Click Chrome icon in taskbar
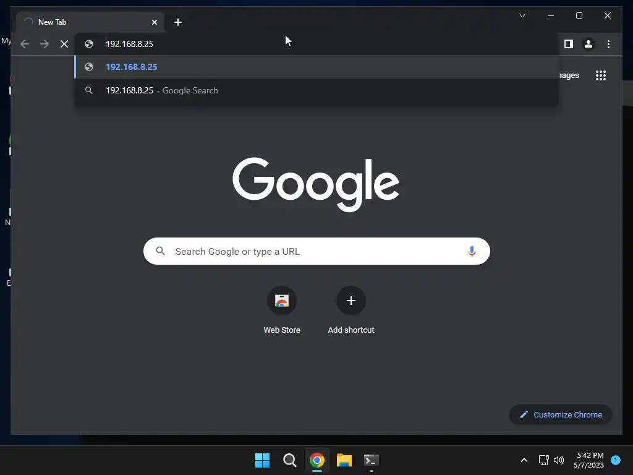633x475 pixels. (317, 460)
